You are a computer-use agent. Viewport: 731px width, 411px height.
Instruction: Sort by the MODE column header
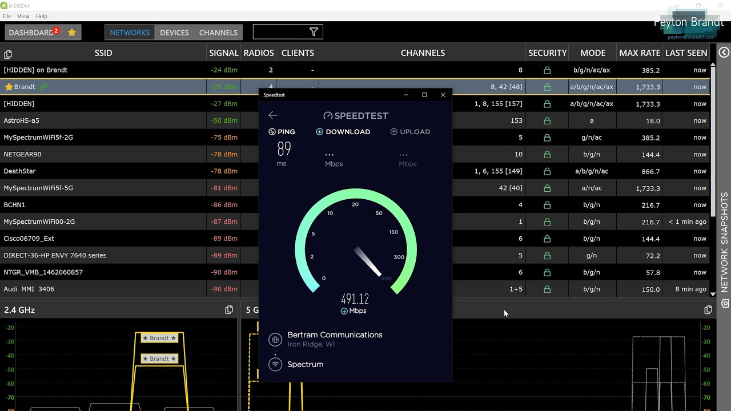click(x=593, y=53)
